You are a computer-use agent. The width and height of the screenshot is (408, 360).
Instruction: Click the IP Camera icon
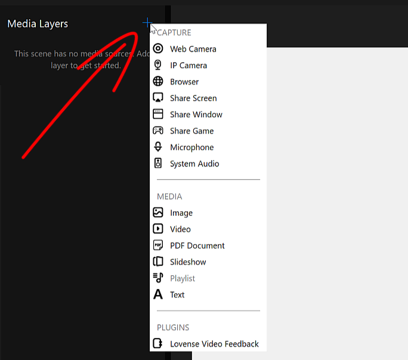pyautogui.click(x=158, y=65)
